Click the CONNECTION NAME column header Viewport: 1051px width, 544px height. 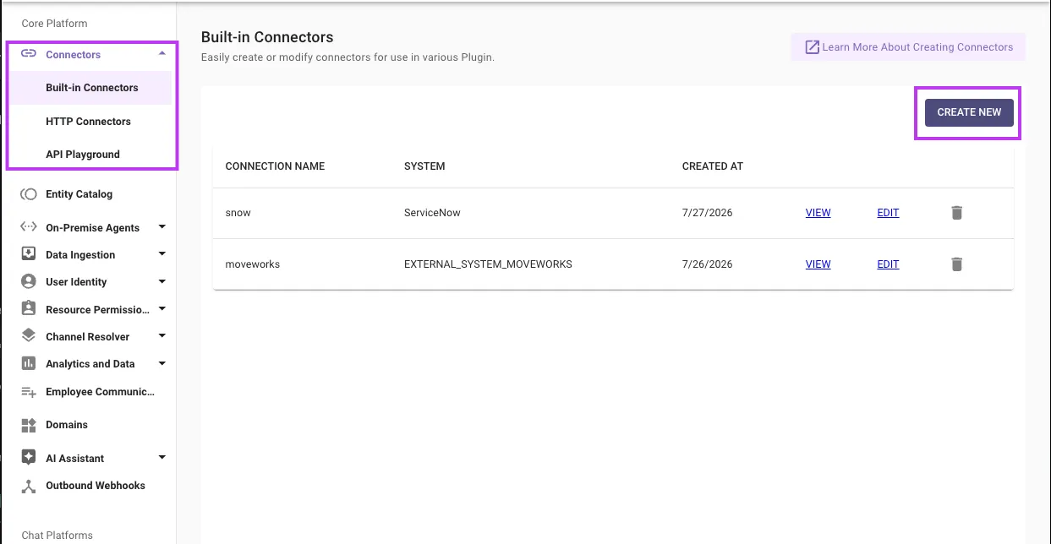click(275, 166)
